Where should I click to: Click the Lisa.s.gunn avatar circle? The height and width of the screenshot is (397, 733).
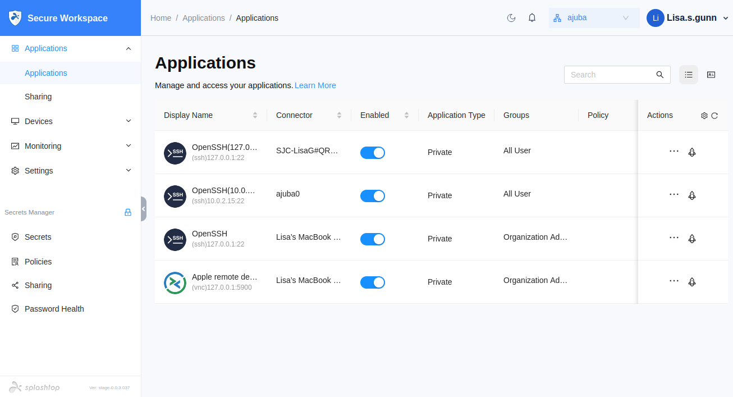(656, 18)
